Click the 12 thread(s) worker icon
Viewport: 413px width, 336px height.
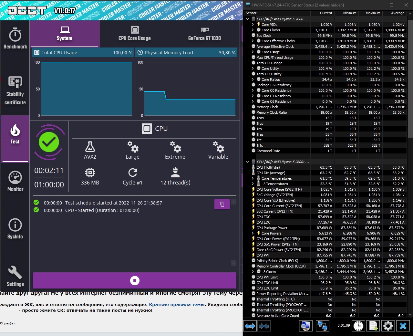(x=175, y=173)
